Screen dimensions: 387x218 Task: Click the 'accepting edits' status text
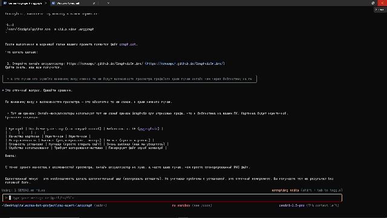[285, 190]
